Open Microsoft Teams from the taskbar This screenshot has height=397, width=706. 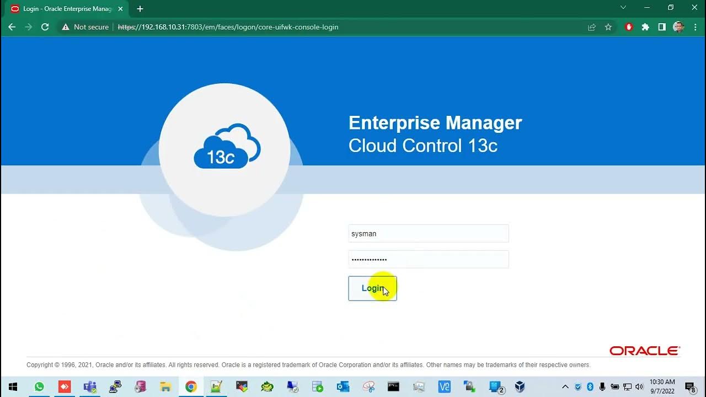90,387
